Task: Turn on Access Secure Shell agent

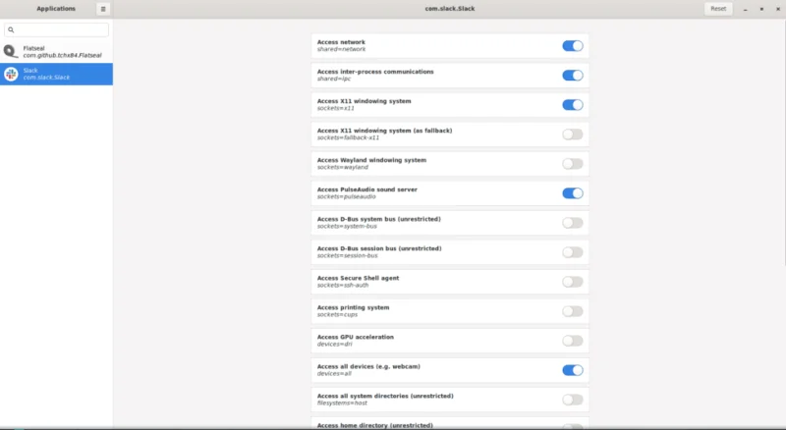Action: pyautogui.click(x=573, y=282)
